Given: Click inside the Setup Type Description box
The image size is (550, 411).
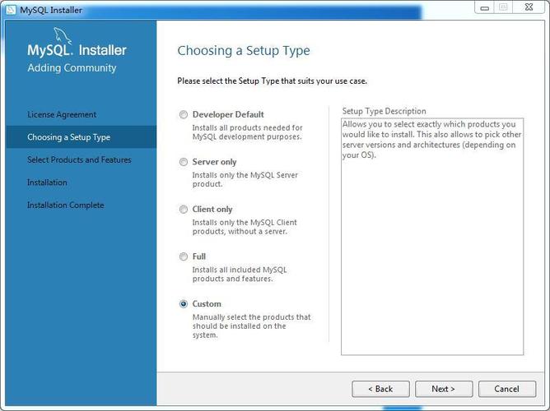Looking at the screenshot, I should [431, 247].
